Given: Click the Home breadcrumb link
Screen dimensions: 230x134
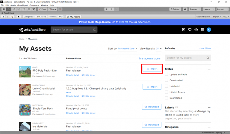Looking at the screenshot, I should tap(22, 39).
